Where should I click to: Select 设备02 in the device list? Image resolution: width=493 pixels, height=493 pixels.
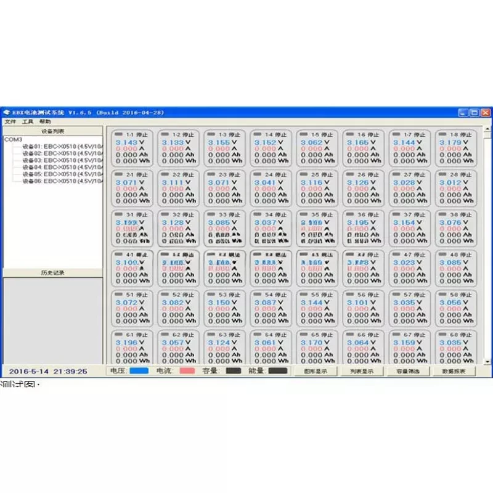[x=63, y=153]
